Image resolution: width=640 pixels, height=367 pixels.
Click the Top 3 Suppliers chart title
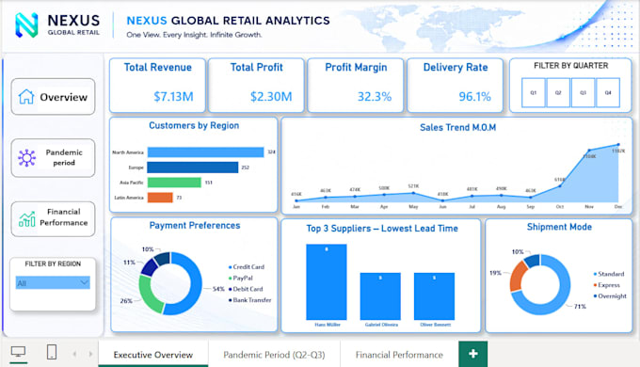[382, 229]
